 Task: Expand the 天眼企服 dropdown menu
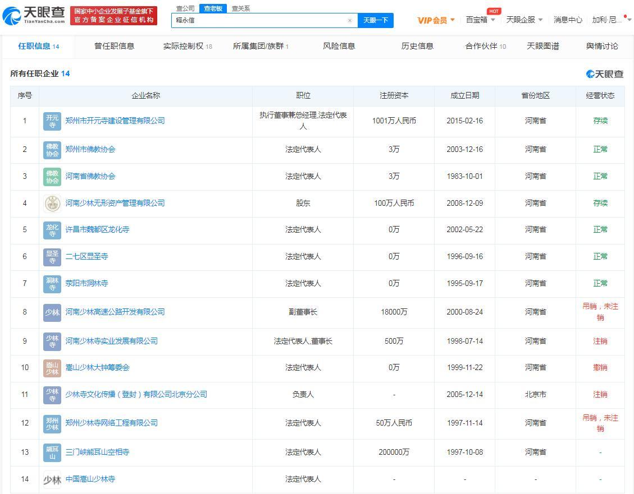point(524,20)
